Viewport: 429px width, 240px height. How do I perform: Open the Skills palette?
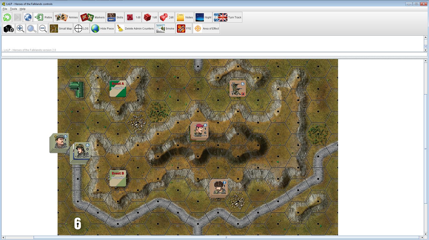[115, 17]
